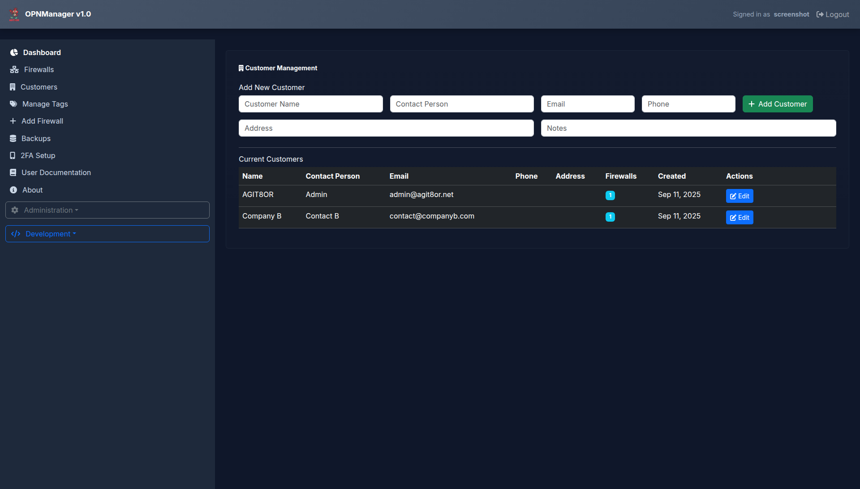Viewport: 860px width, 489px height.
Task: Click the Backups database icon
Action: (x=13, y=138)
